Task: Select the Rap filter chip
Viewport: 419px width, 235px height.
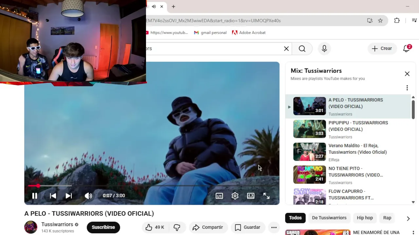Action: [x=387, y=218]
